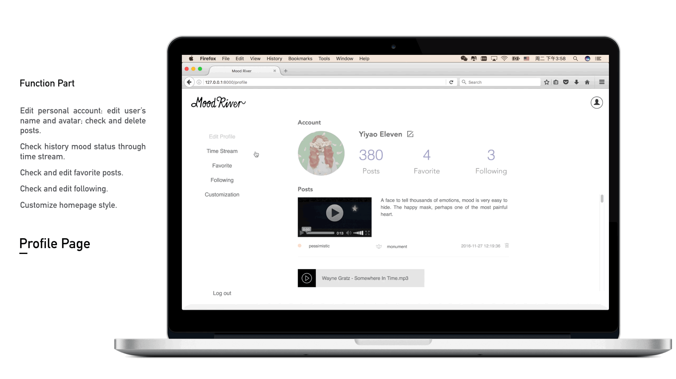Click the Favorite sidebar link
The height and width of the screenshot is (379, 676).
[x=222, y=165]
